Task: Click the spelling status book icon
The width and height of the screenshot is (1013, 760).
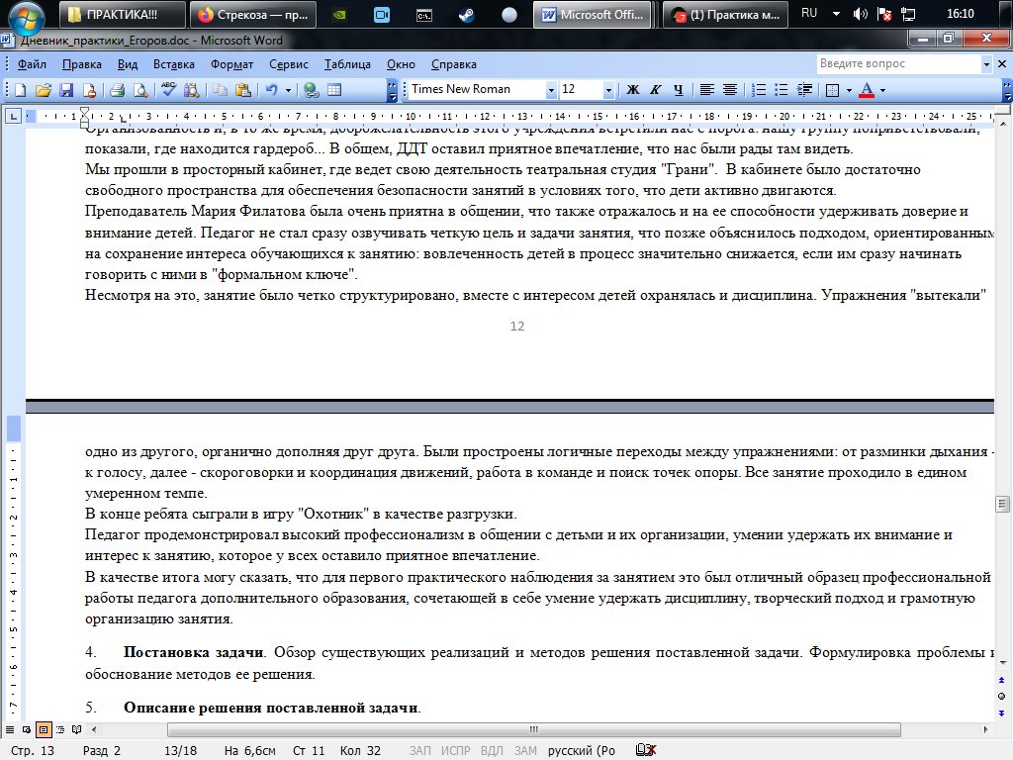Action: [645, 750]
